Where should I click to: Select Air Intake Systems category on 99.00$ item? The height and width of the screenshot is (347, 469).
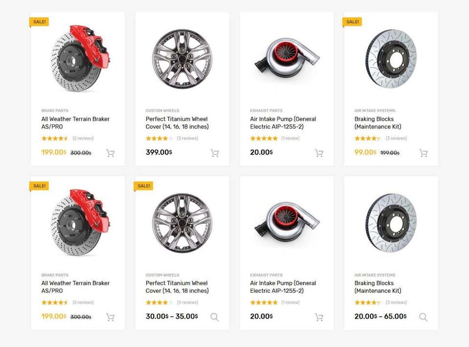[x=375, y=111]
